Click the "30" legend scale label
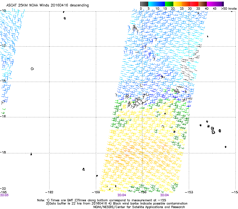This screenshot has height=209, width=238. (190, 9)
